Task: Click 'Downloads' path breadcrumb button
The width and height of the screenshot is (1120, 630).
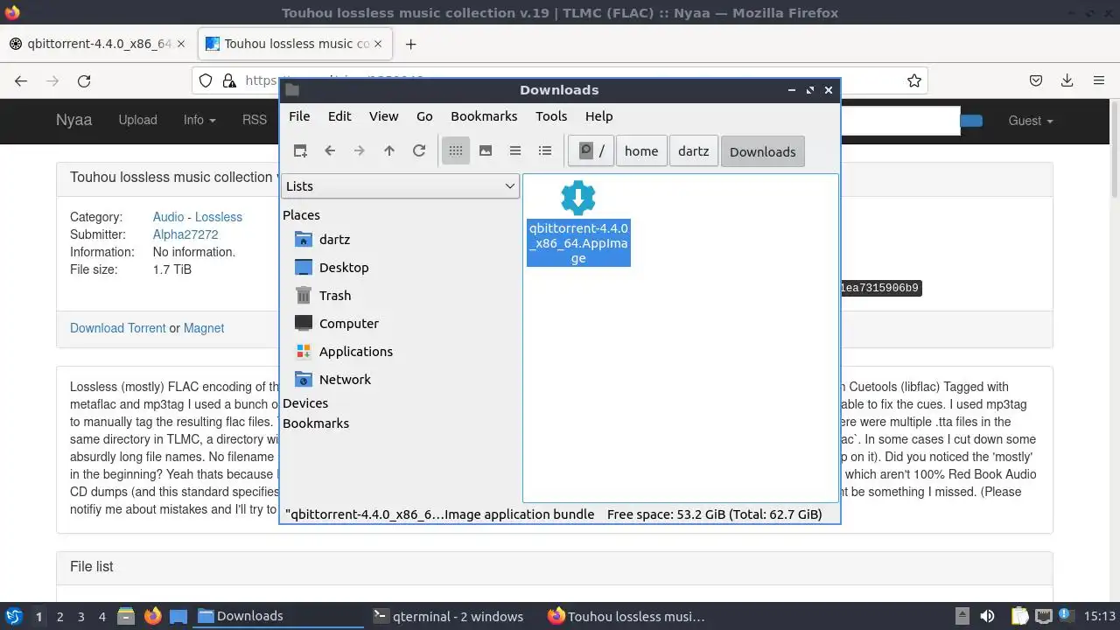Action: [762, 151]
